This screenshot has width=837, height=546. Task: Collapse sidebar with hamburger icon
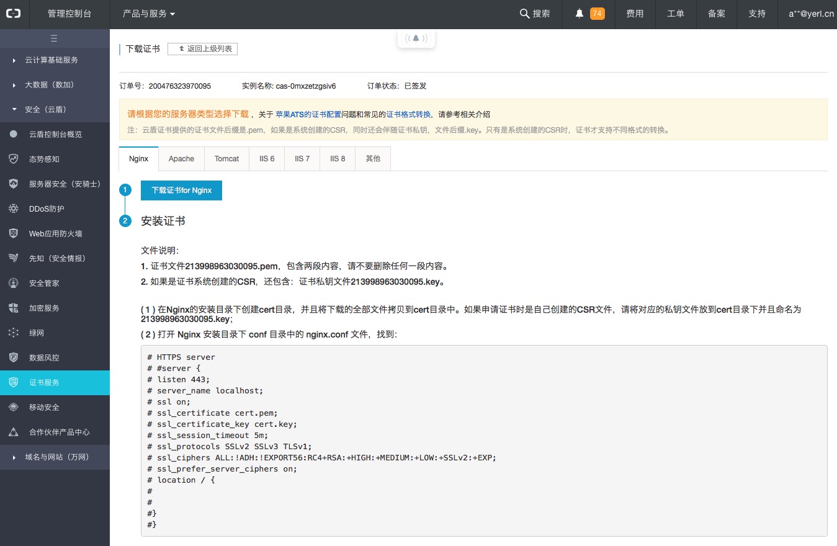[x=54, y=38]
